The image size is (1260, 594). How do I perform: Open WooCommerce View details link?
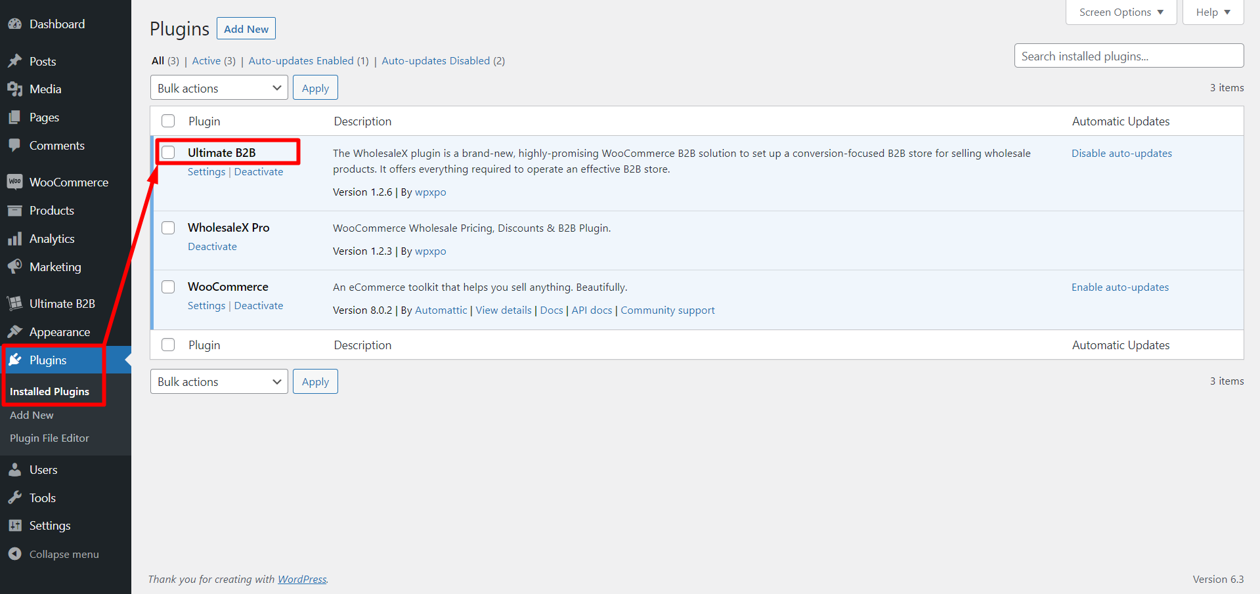click(504, 310)
